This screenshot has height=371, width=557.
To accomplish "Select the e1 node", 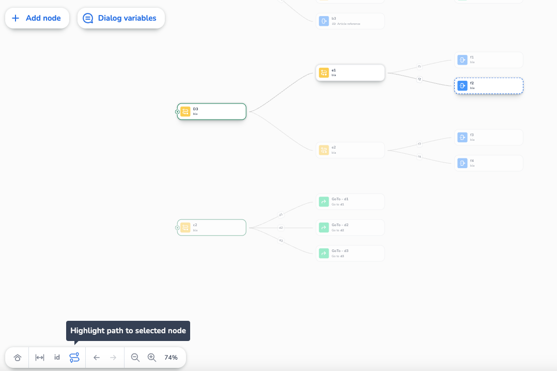I will click(x=350, y=73).
